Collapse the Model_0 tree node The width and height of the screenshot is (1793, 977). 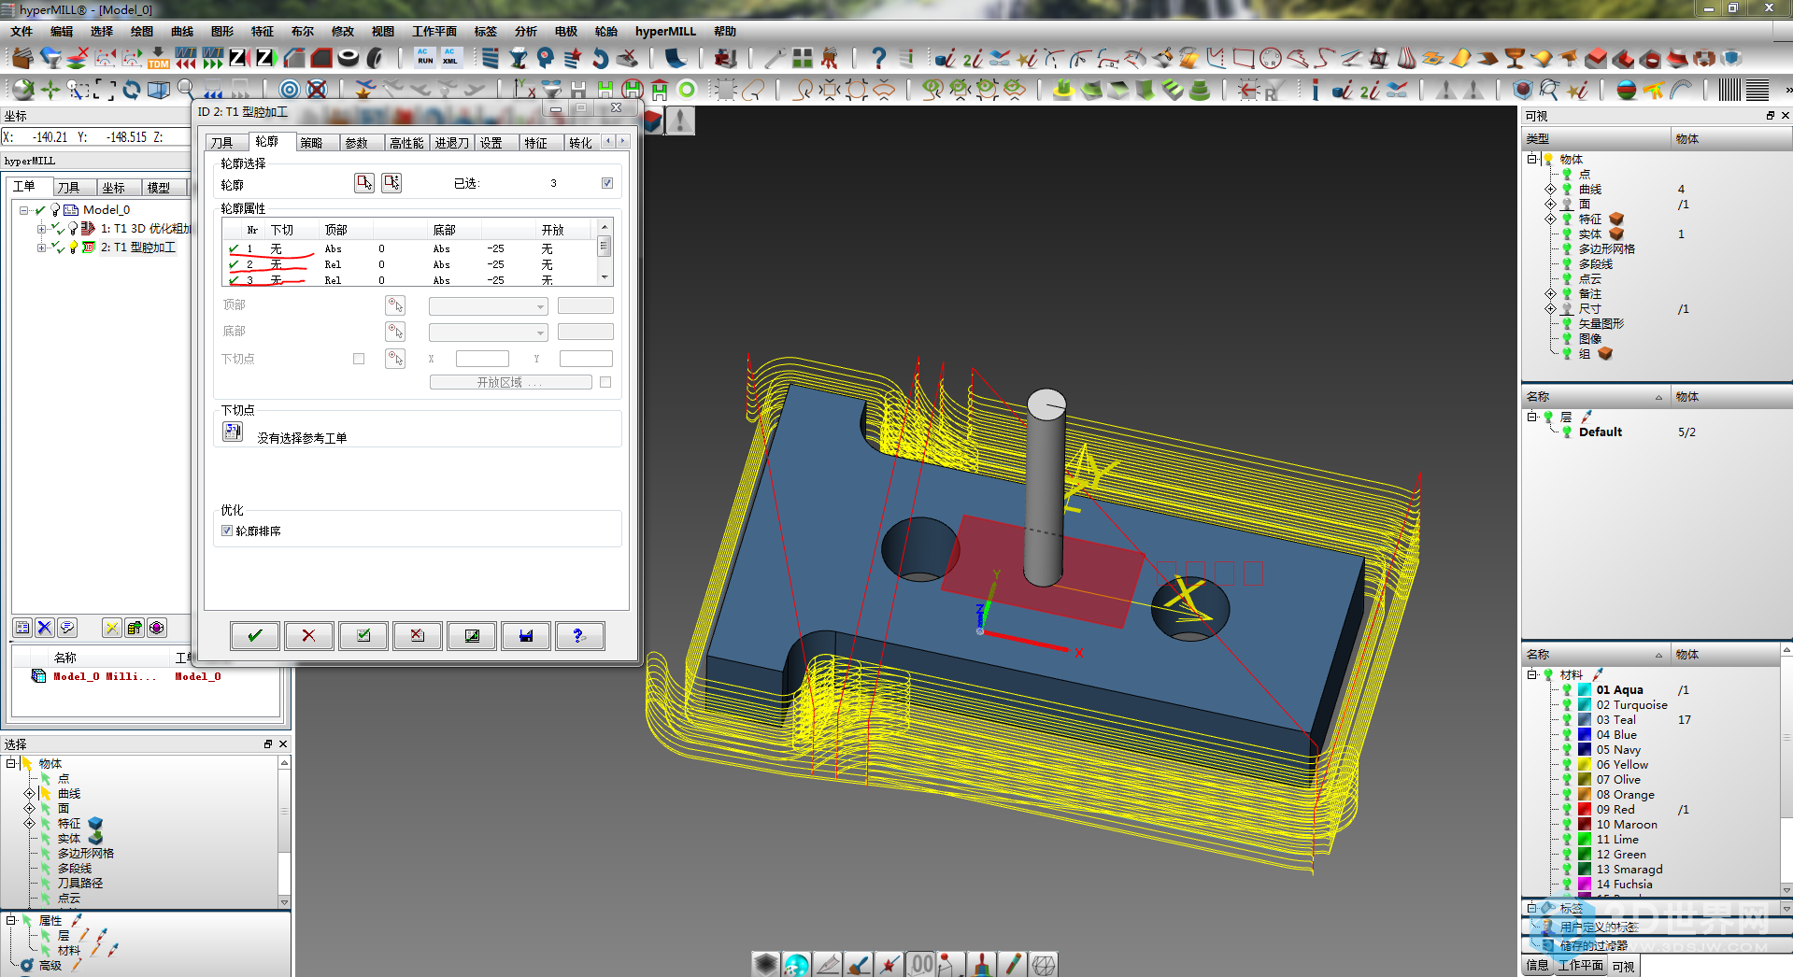[24, 210]
